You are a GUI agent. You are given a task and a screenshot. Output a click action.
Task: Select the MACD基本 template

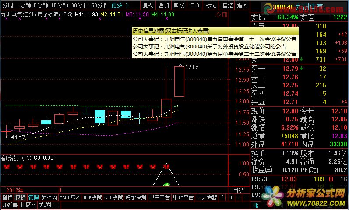(71, 197)
